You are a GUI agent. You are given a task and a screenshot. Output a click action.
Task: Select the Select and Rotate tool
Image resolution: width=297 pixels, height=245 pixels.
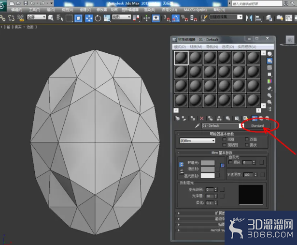(x=98, y=18)
